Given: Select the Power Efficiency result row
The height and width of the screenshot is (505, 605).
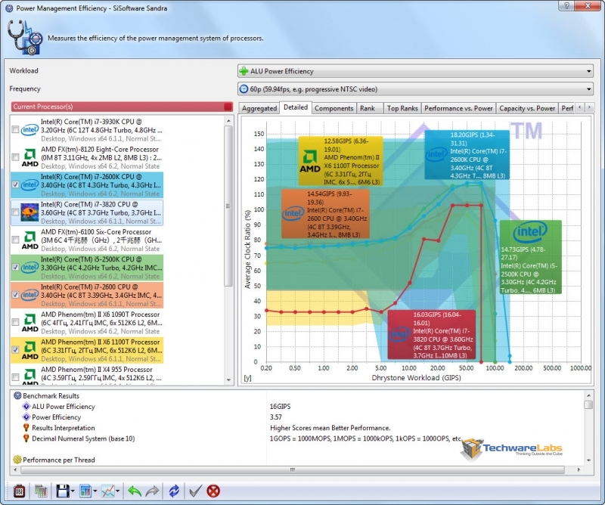Looking at the screenshot, I should (x=56, y=417).
